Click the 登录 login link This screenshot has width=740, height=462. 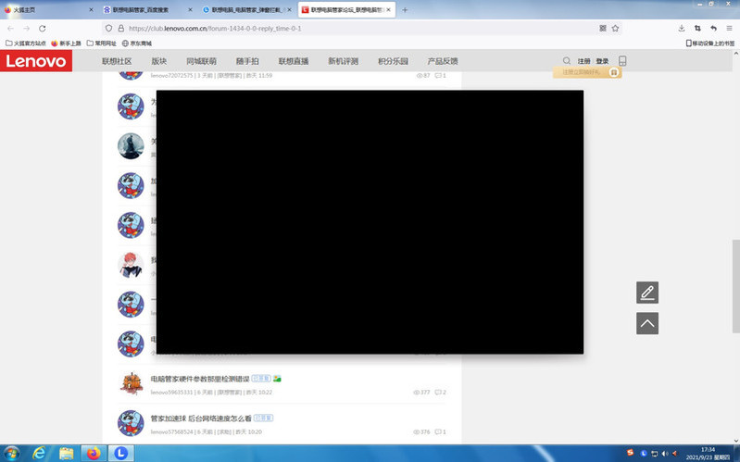(602, 61)
